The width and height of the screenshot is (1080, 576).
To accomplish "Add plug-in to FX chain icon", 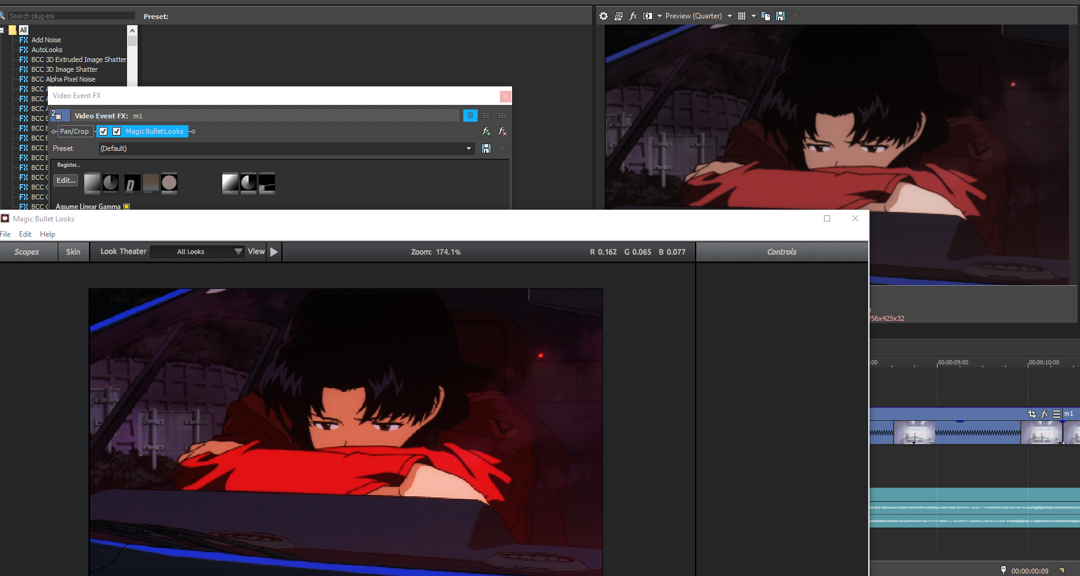I will [486, 131].
